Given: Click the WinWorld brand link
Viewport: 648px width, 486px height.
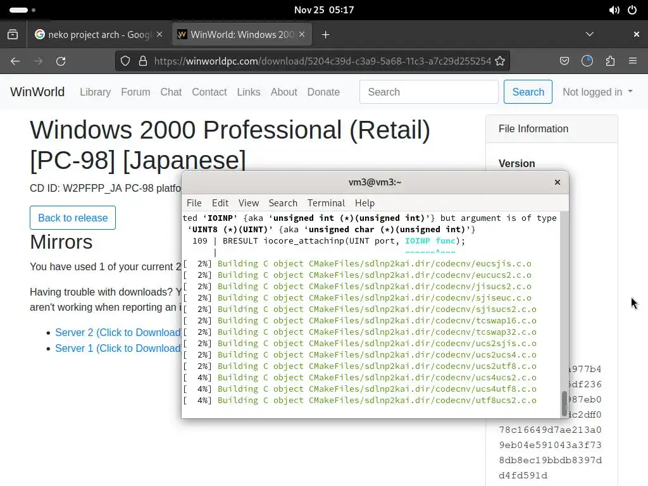Looking at the screenshot, I should (x=37, y=92).
